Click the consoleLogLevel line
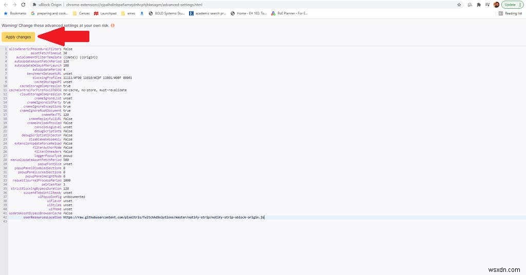The width and height of the screenshot is (526, 275). click(x=53, y=127)
